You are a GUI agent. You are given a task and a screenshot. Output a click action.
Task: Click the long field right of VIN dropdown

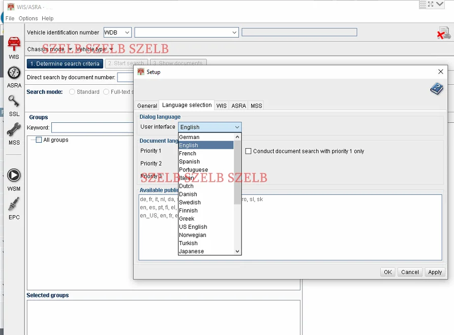point(299,32)
